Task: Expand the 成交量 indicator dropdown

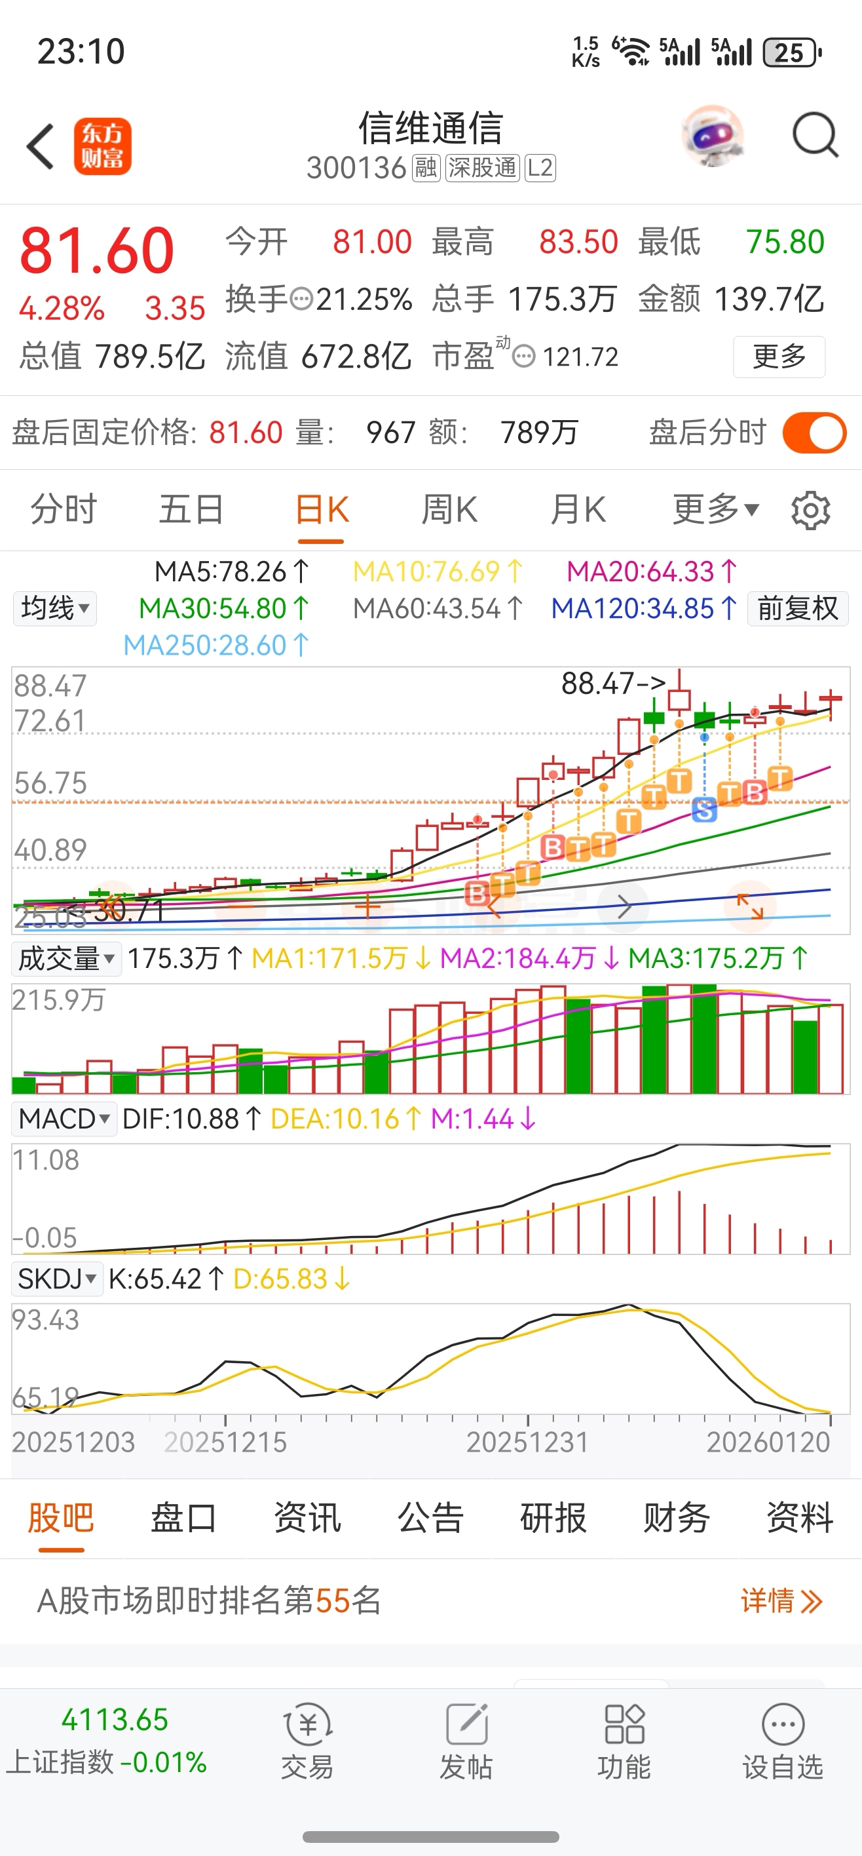Action: [x=66, y=959]
